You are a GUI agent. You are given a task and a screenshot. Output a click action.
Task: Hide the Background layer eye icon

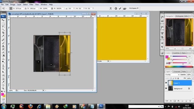166,88
